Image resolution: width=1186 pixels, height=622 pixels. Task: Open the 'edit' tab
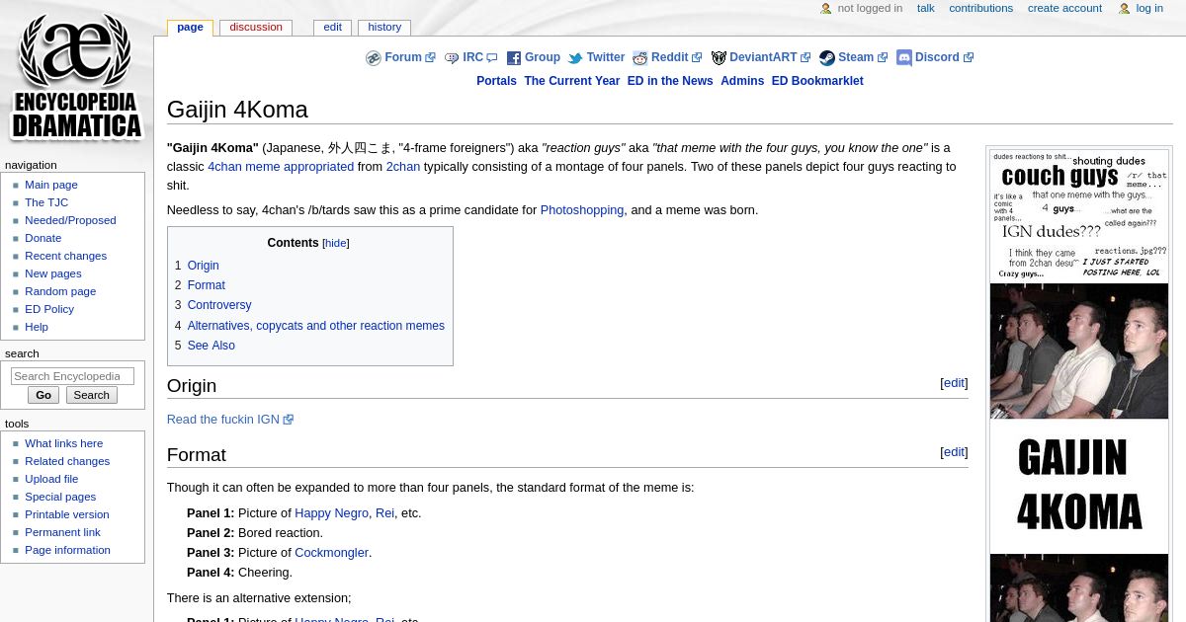tap(332, 28)
